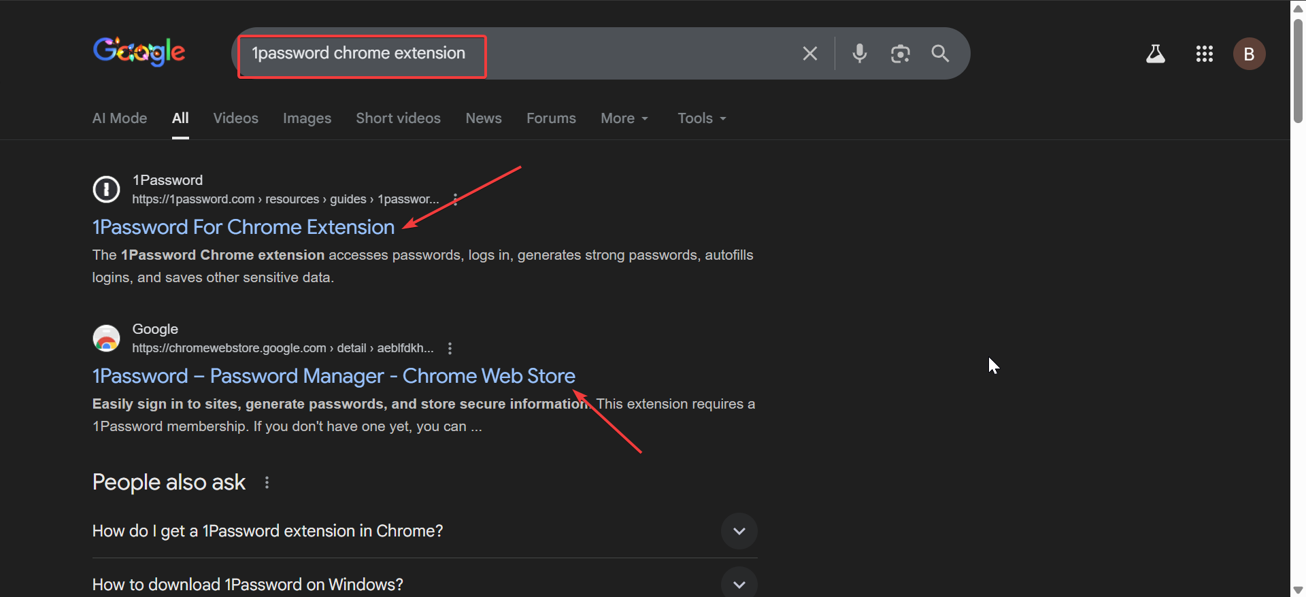Open "1Password For Chrome Extension" link
This screenshot has width=1306, height=597.
(243, 227)
